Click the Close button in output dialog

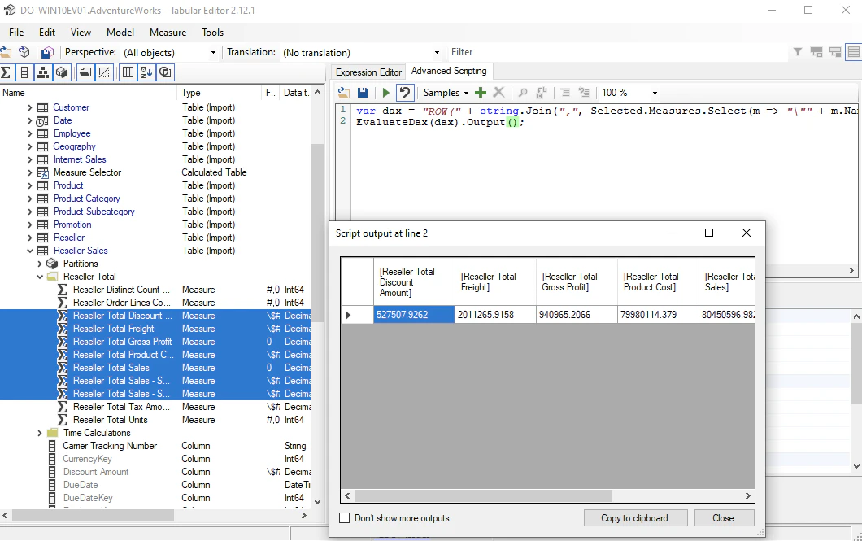point(724,518)
